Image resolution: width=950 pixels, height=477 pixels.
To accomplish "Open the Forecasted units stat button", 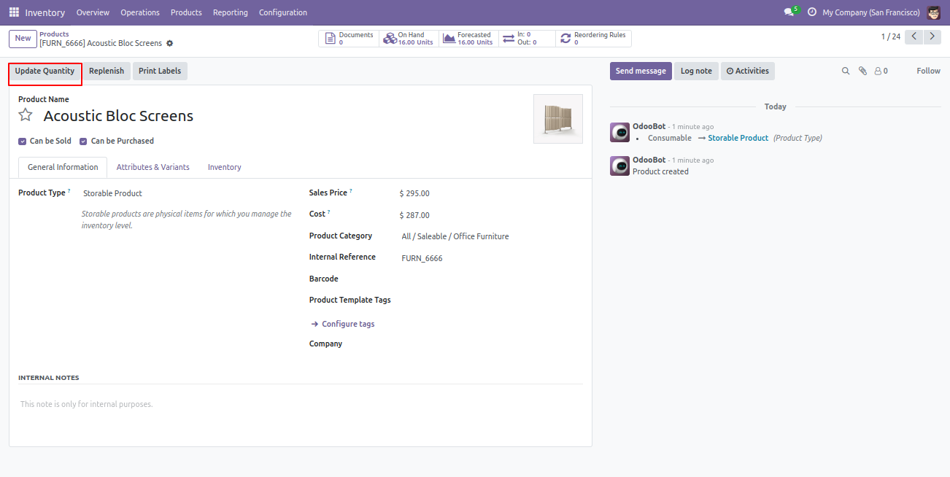I will point(468,39).
